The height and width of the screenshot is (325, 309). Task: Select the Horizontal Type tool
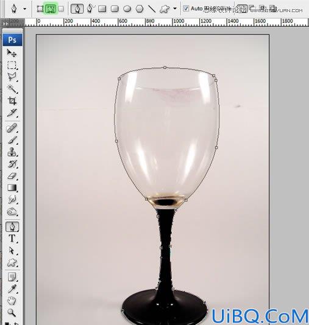coord(12,239)
